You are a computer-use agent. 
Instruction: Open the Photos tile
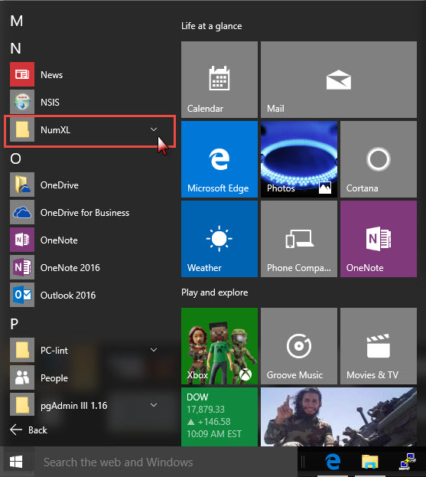299,159
